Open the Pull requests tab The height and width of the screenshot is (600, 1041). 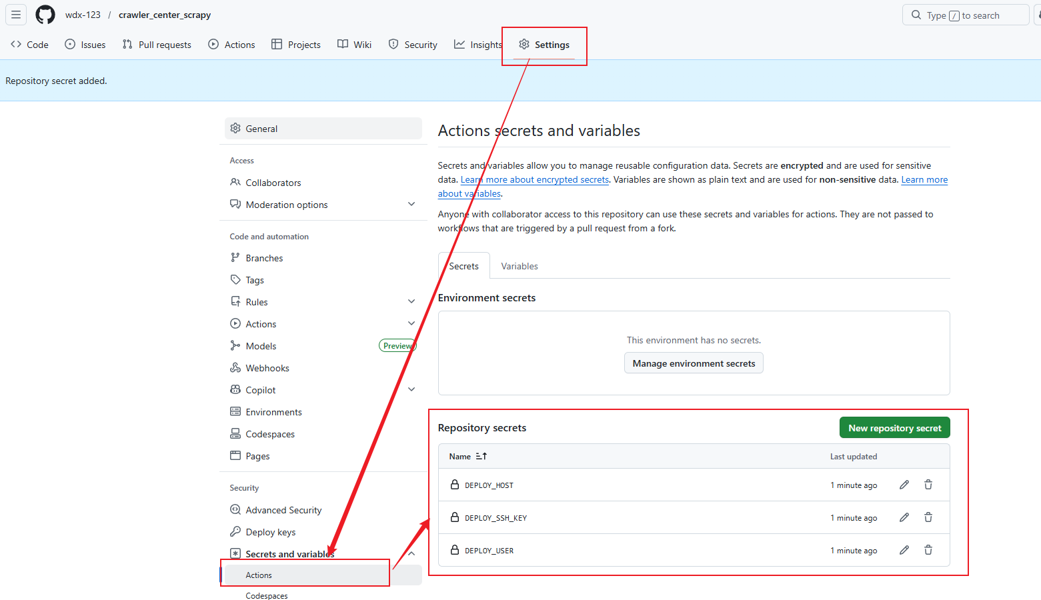point(157,45)
